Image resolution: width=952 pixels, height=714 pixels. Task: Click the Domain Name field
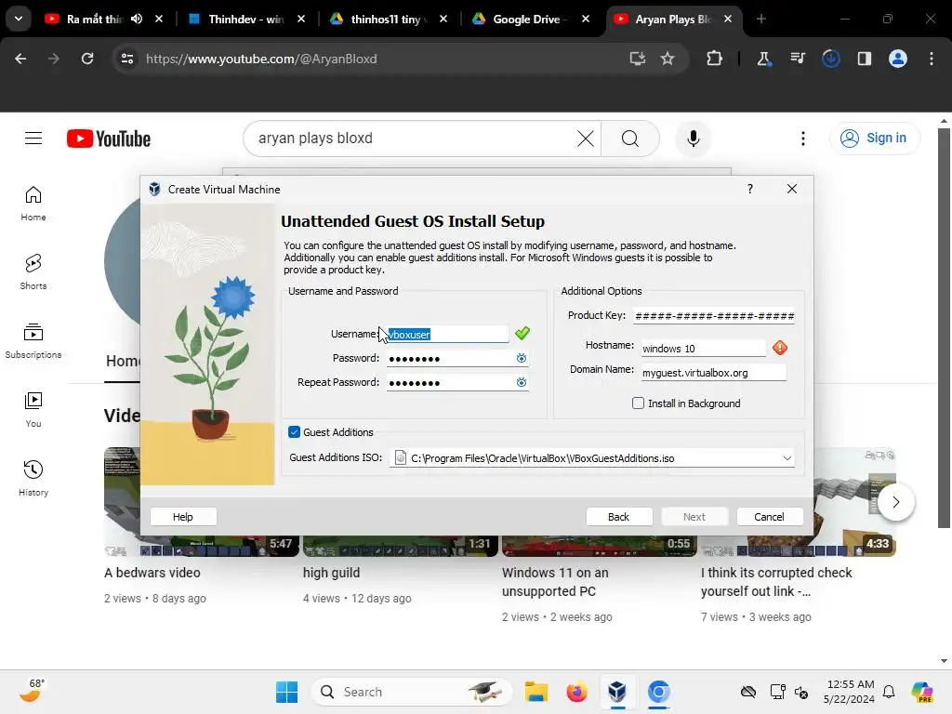713,373
